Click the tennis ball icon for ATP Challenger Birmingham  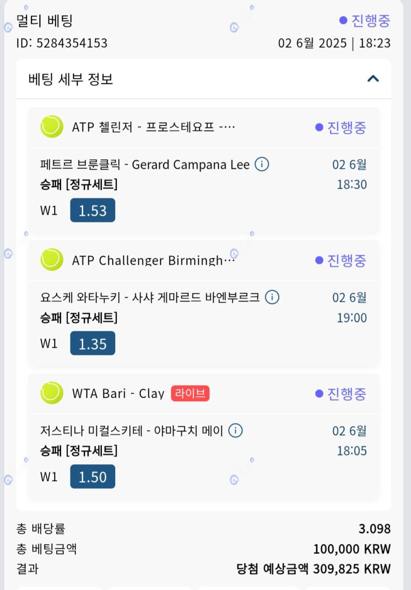click(x=52, y=260)
